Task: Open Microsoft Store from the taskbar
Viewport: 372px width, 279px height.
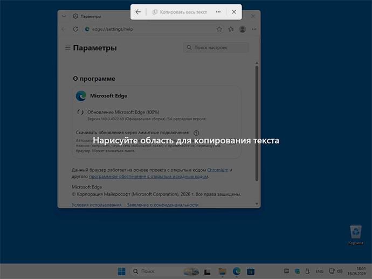Action: [251, 271]
